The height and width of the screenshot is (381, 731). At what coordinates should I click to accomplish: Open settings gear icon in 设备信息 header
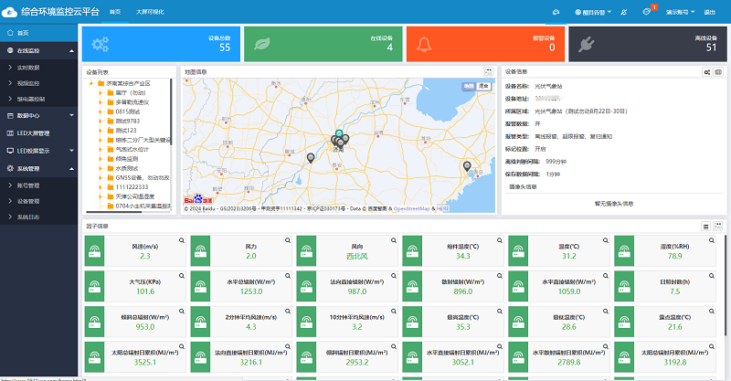[x=706, y=72]
